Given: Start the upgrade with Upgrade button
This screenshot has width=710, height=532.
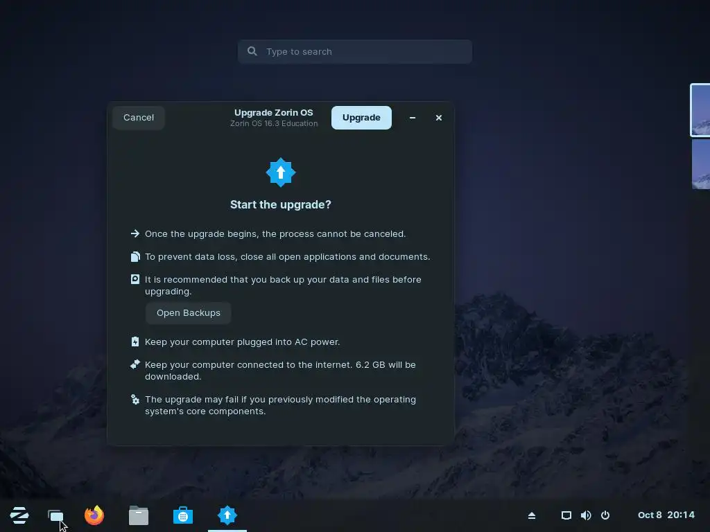Looking at the screenshot, I should 361,118.
